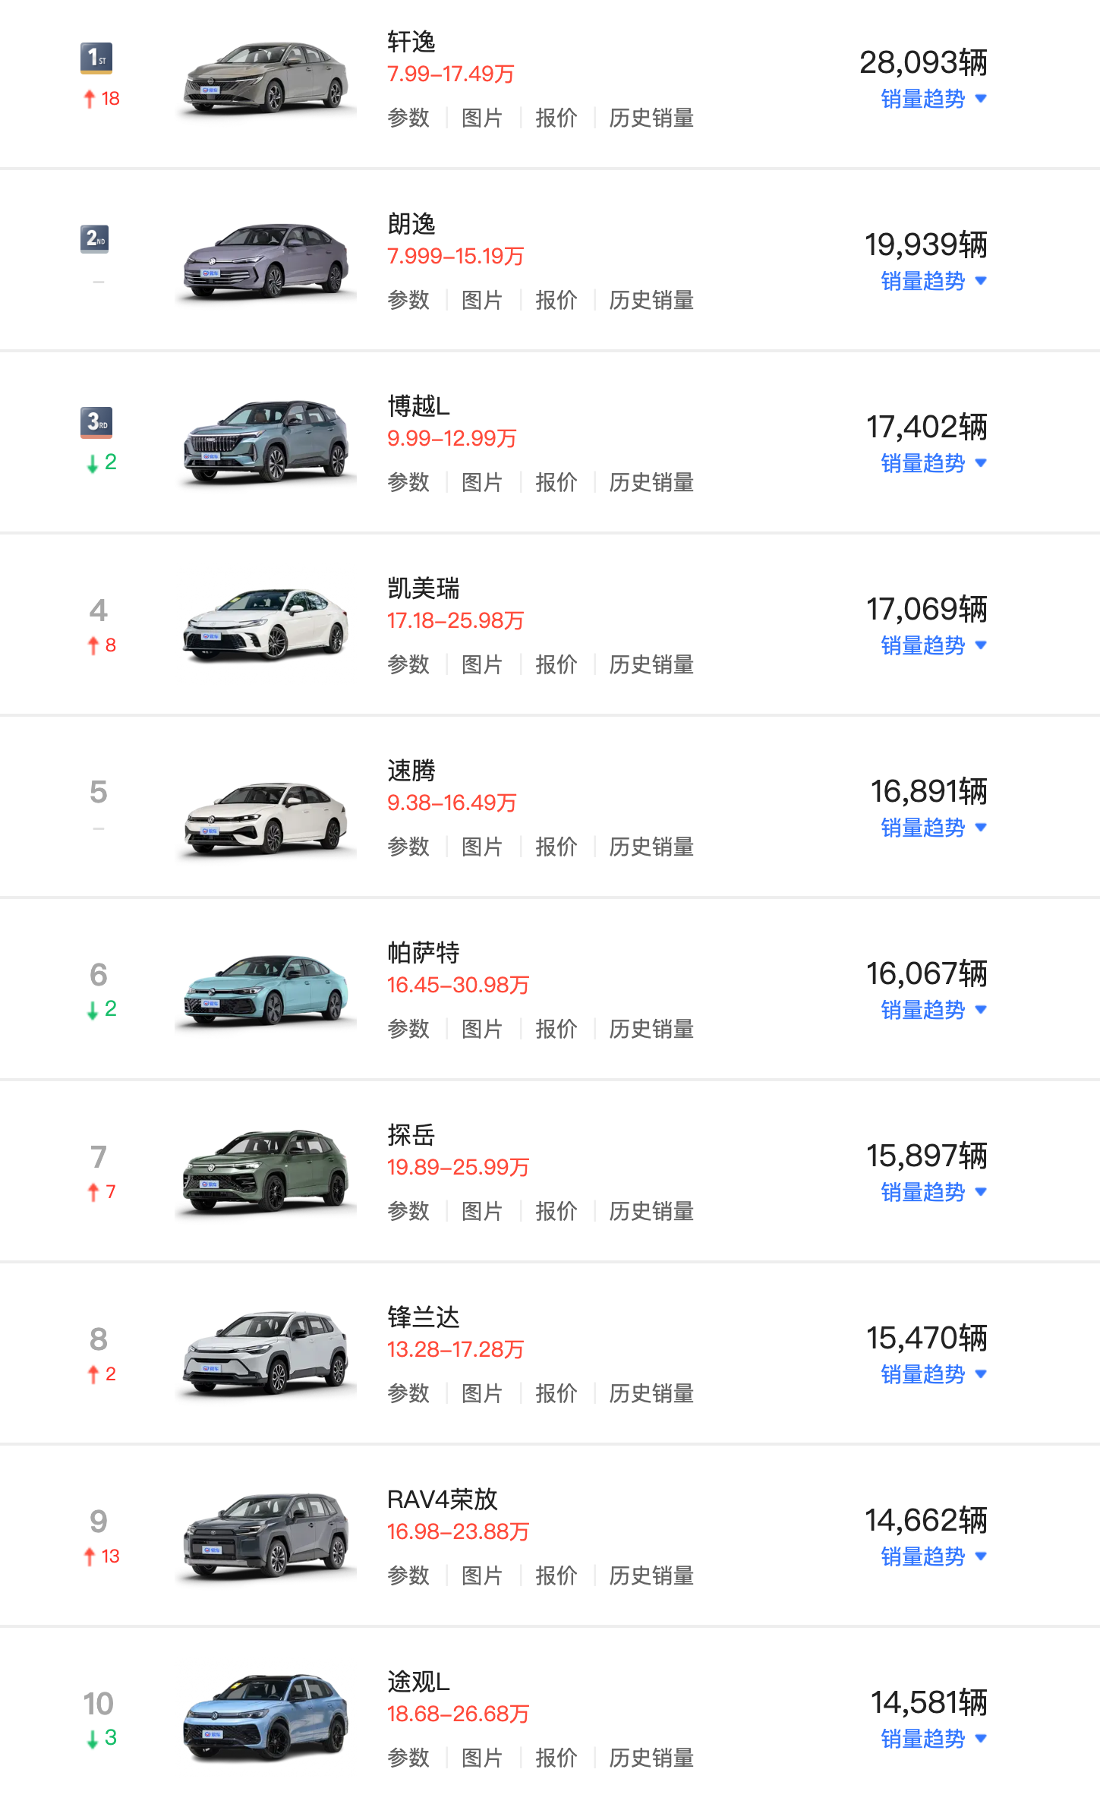Open 报价 for 锋兰达
The width and height of the screenshot is (1100, 1804).
pos(556,1393)
